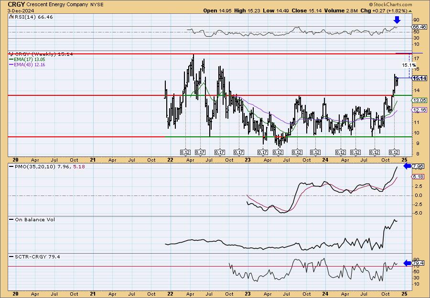The image size is (430, 298).
Task: Click the price bar-style icon beside CRGY (Weekly)
Action: pyautogui.click(x=11, y=54)
